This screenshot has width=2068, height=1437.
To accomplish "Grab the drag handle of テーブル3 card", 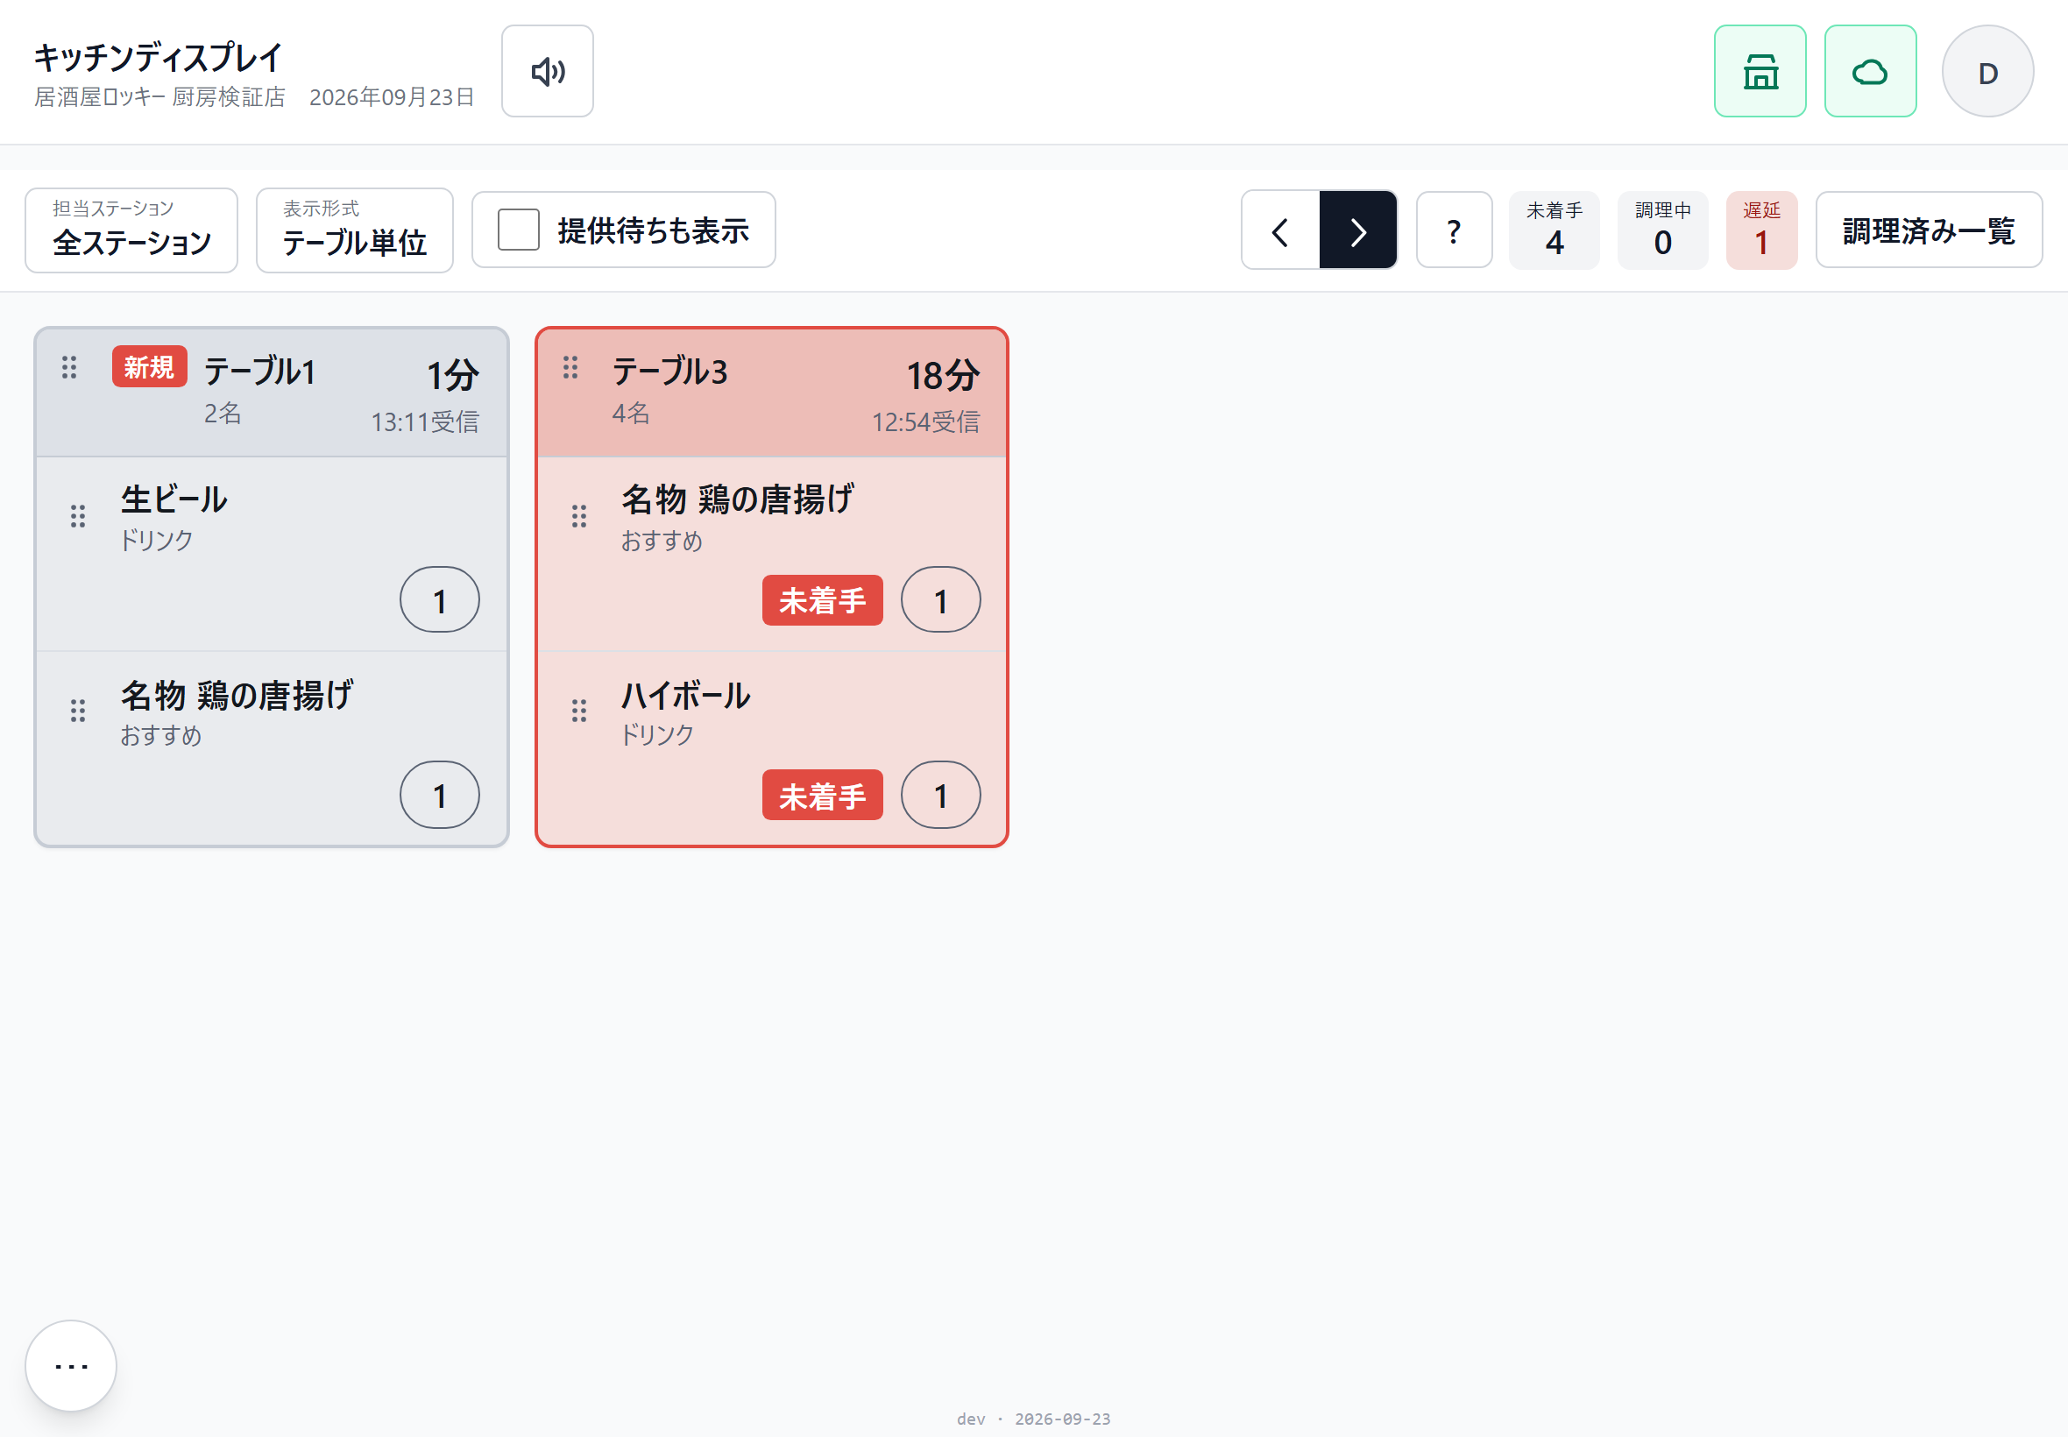I will tap(570, 367).
